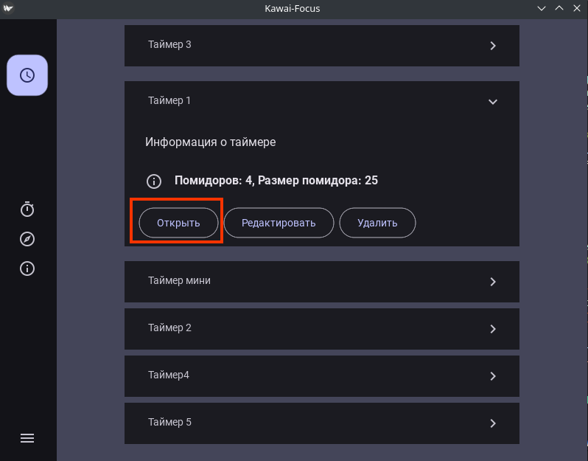Expand Таймер мини with its chevron
Screen dimensions: 588x461
coord(493,282)
